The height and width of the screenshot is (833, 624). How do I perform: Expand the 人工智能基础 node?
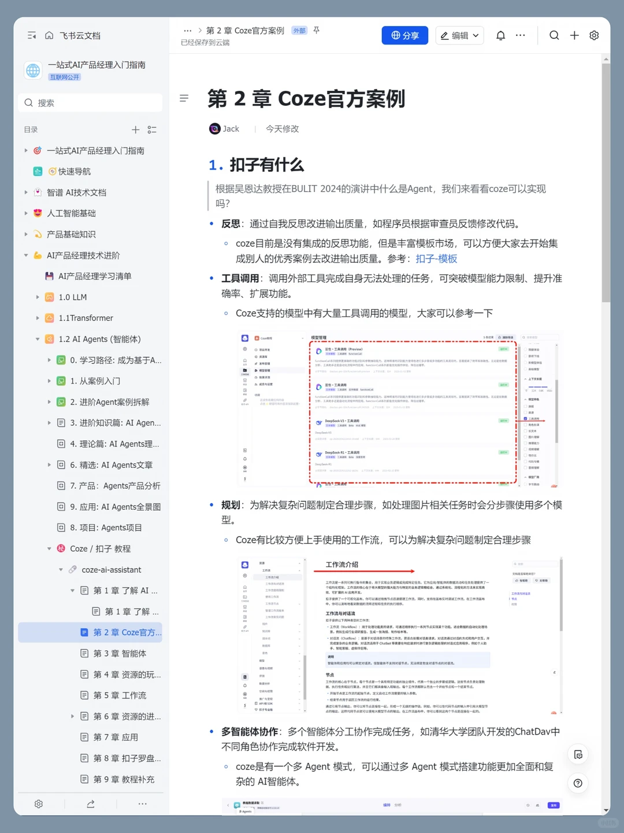point(26,213)
